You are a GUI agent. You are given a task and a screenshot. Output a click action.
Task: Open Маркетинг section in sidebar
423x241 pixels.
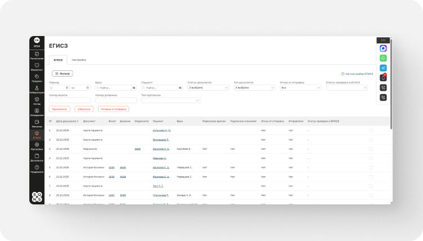tap(37, 67)
